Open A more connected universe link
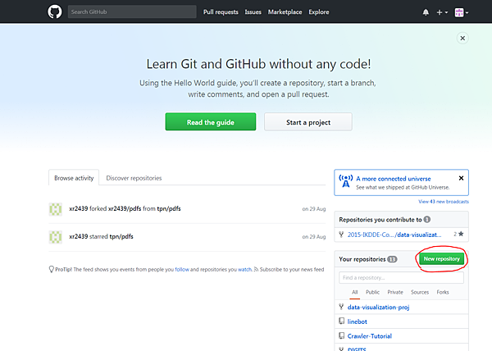The width and height of the screenshot is (492, 351). coord(394,179)
